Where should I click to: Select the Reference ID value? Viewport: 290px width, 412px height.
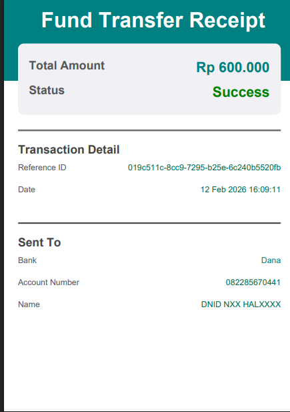[204, 168]
